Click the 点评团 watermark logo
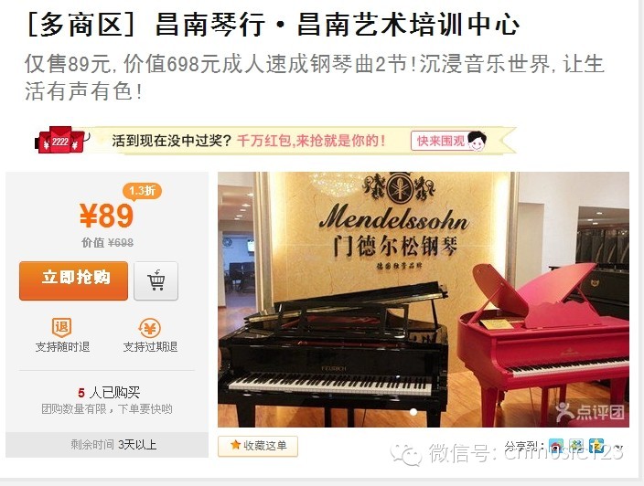 click(x=590, y=411)
